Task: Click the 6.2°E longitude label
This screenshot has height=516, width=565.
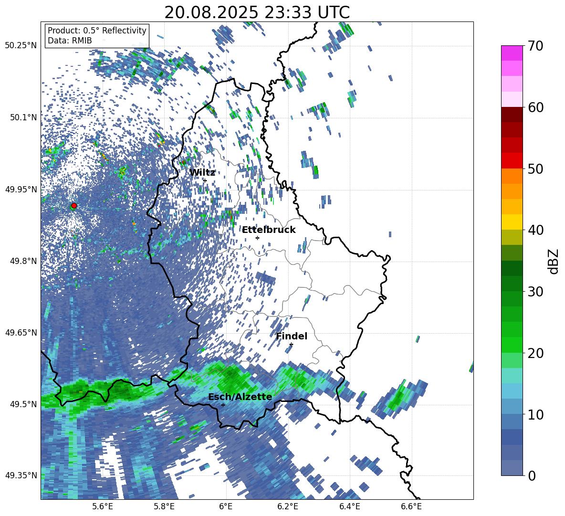Action: (288, 506)
